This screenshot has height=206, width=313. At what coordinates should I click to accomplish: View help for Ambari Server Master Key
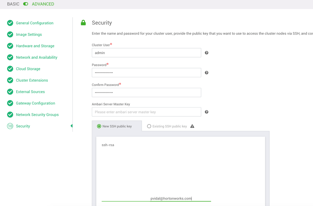206,112
